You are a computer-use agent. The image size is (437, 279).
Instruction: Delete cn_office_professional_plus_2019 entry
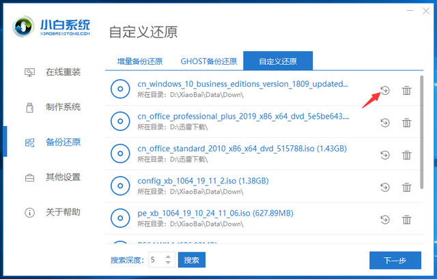tap(406, 123)
